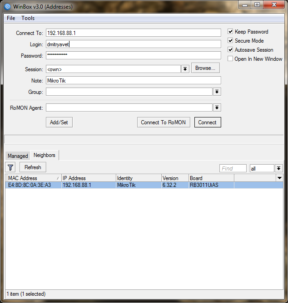The width and height of the screenshot is (288, 303).
Task: Toggle the Keep Password checkbox
Action: pyautogui.click(x=231, y=32)
